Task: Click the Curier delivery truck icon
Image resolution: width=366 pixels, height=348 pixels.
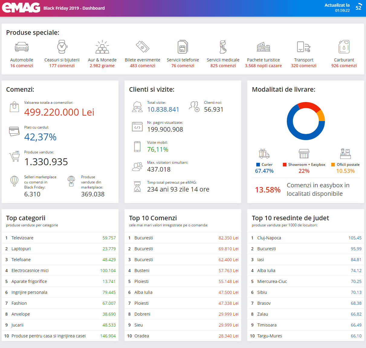Action: [264, 154]
